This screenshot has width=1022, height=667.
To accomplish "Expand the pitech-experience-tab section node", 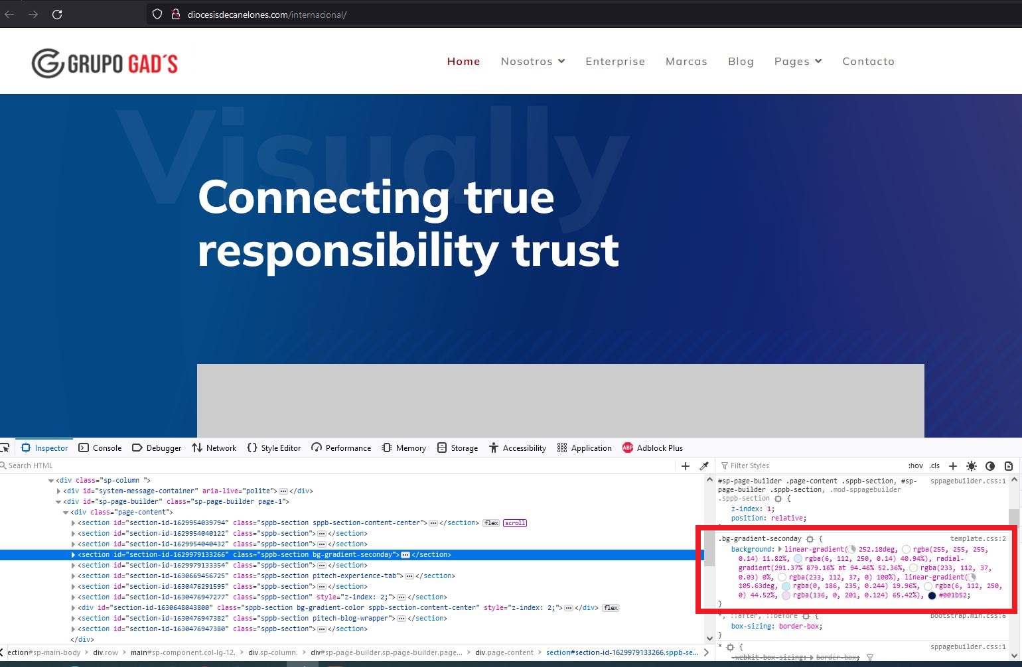I will click(x=73, y=576).
